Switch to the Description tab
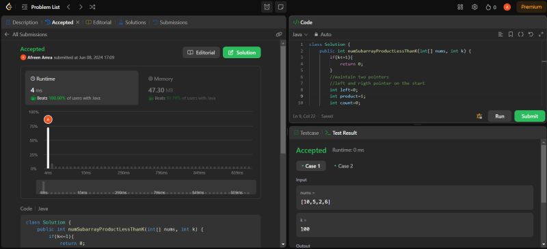 pyautogui.click(x=22, y=23)
